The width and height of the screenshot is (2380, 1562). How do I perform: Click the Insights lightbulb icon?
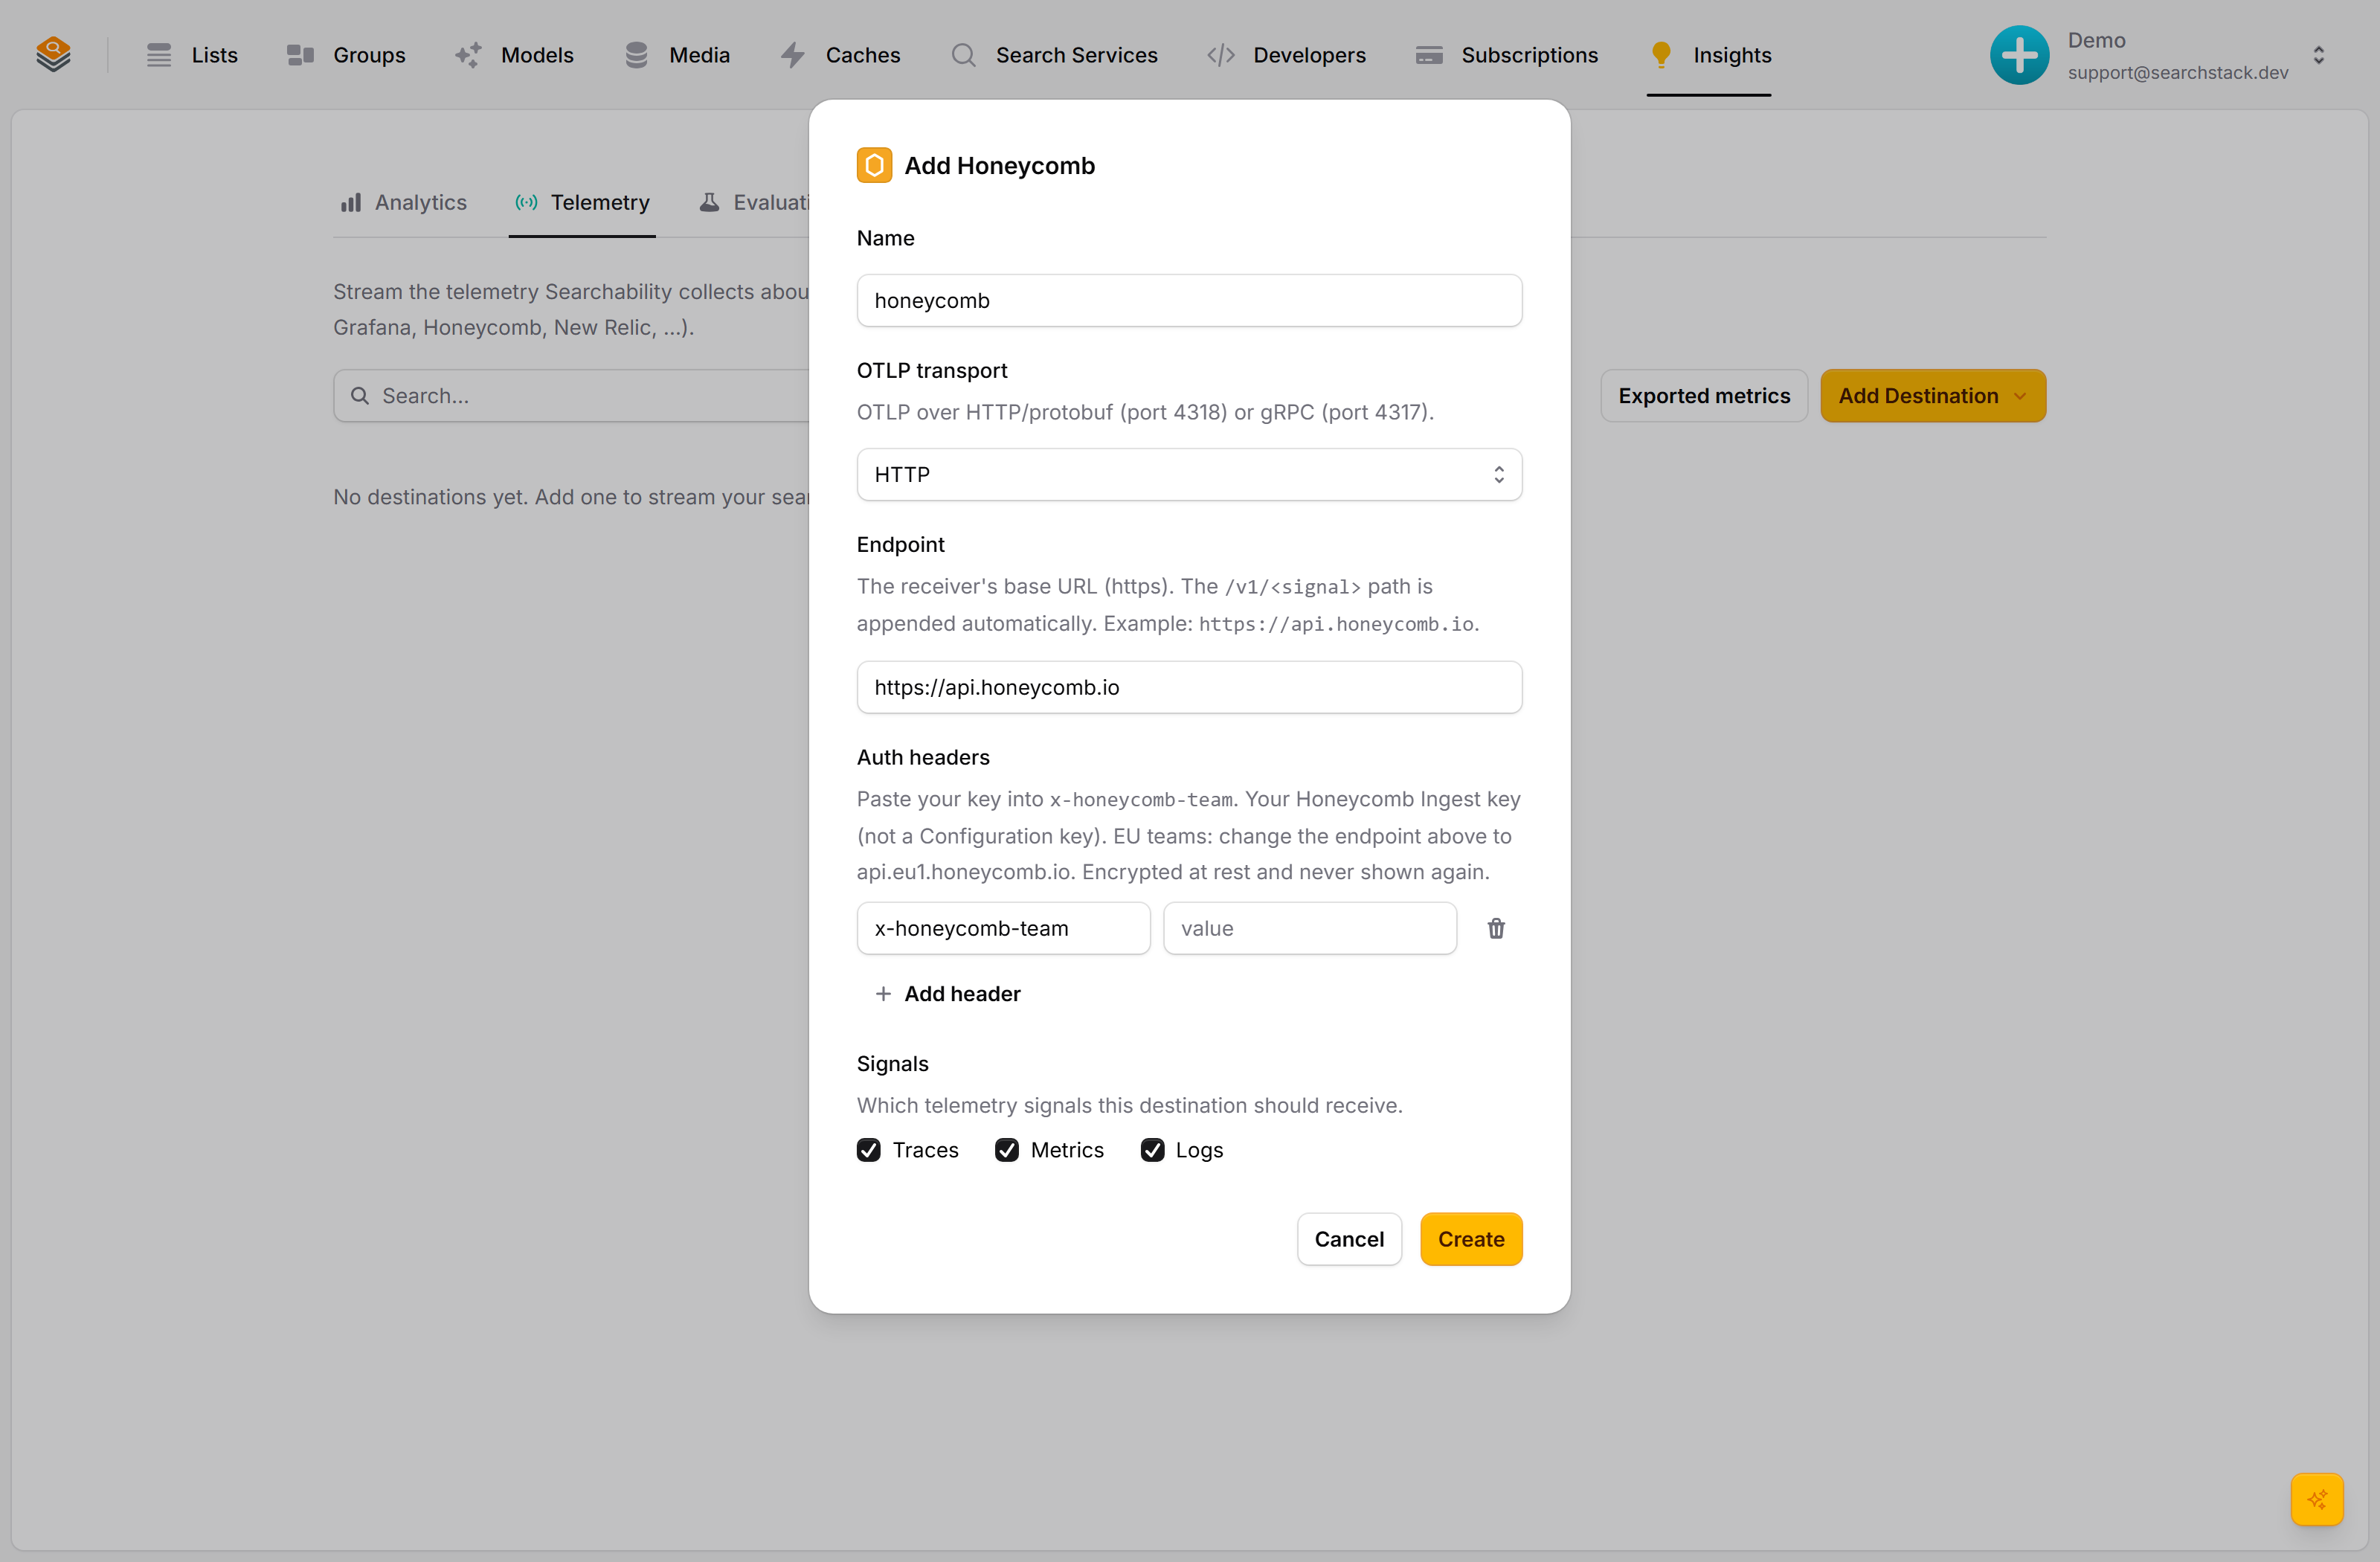(1661, 55)
